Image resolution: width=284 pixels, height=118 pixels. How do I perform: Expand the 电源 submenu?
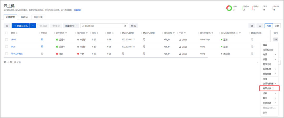(269, 55)
